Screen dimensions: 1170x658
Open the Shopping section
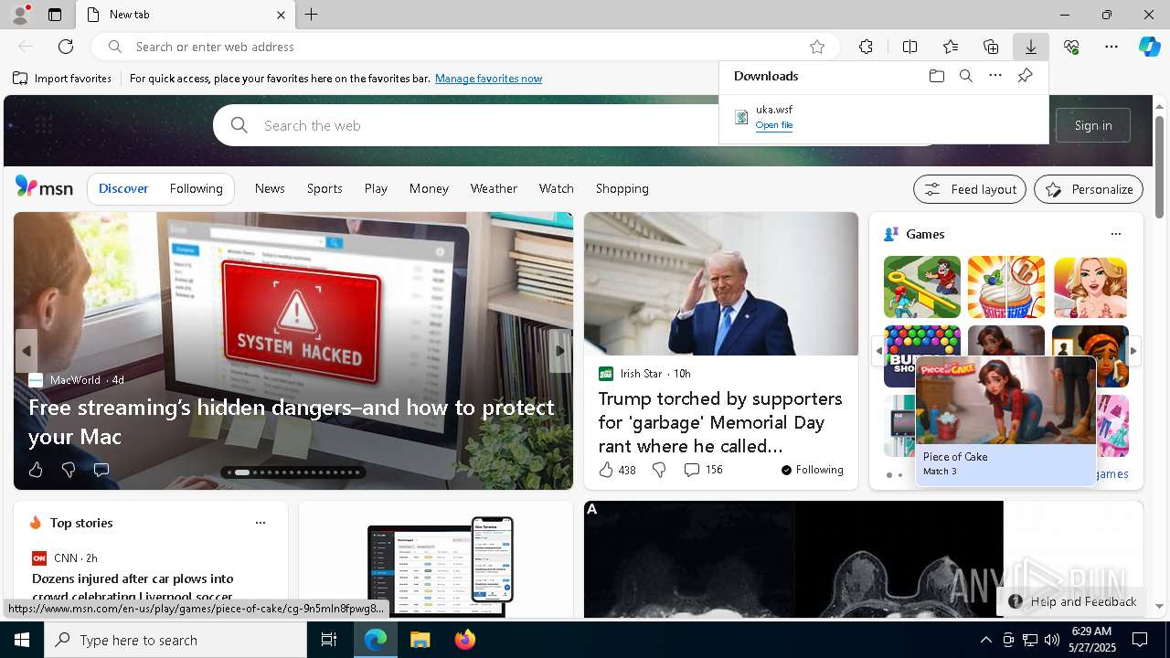coord(622,188)
